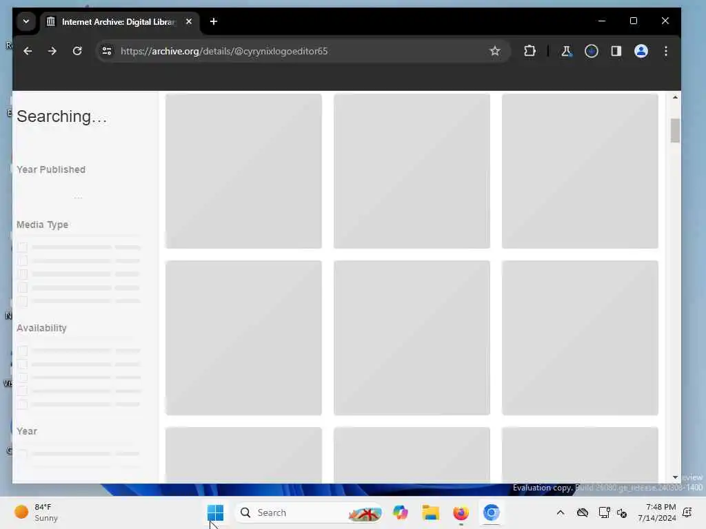The image size is (706, 529).
Task: Show hidden system tray icons
Action: pos(560,512)
